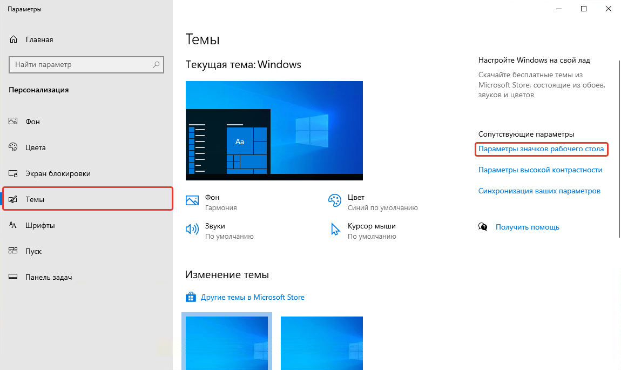Open the Фон section

tap(87, 121)
